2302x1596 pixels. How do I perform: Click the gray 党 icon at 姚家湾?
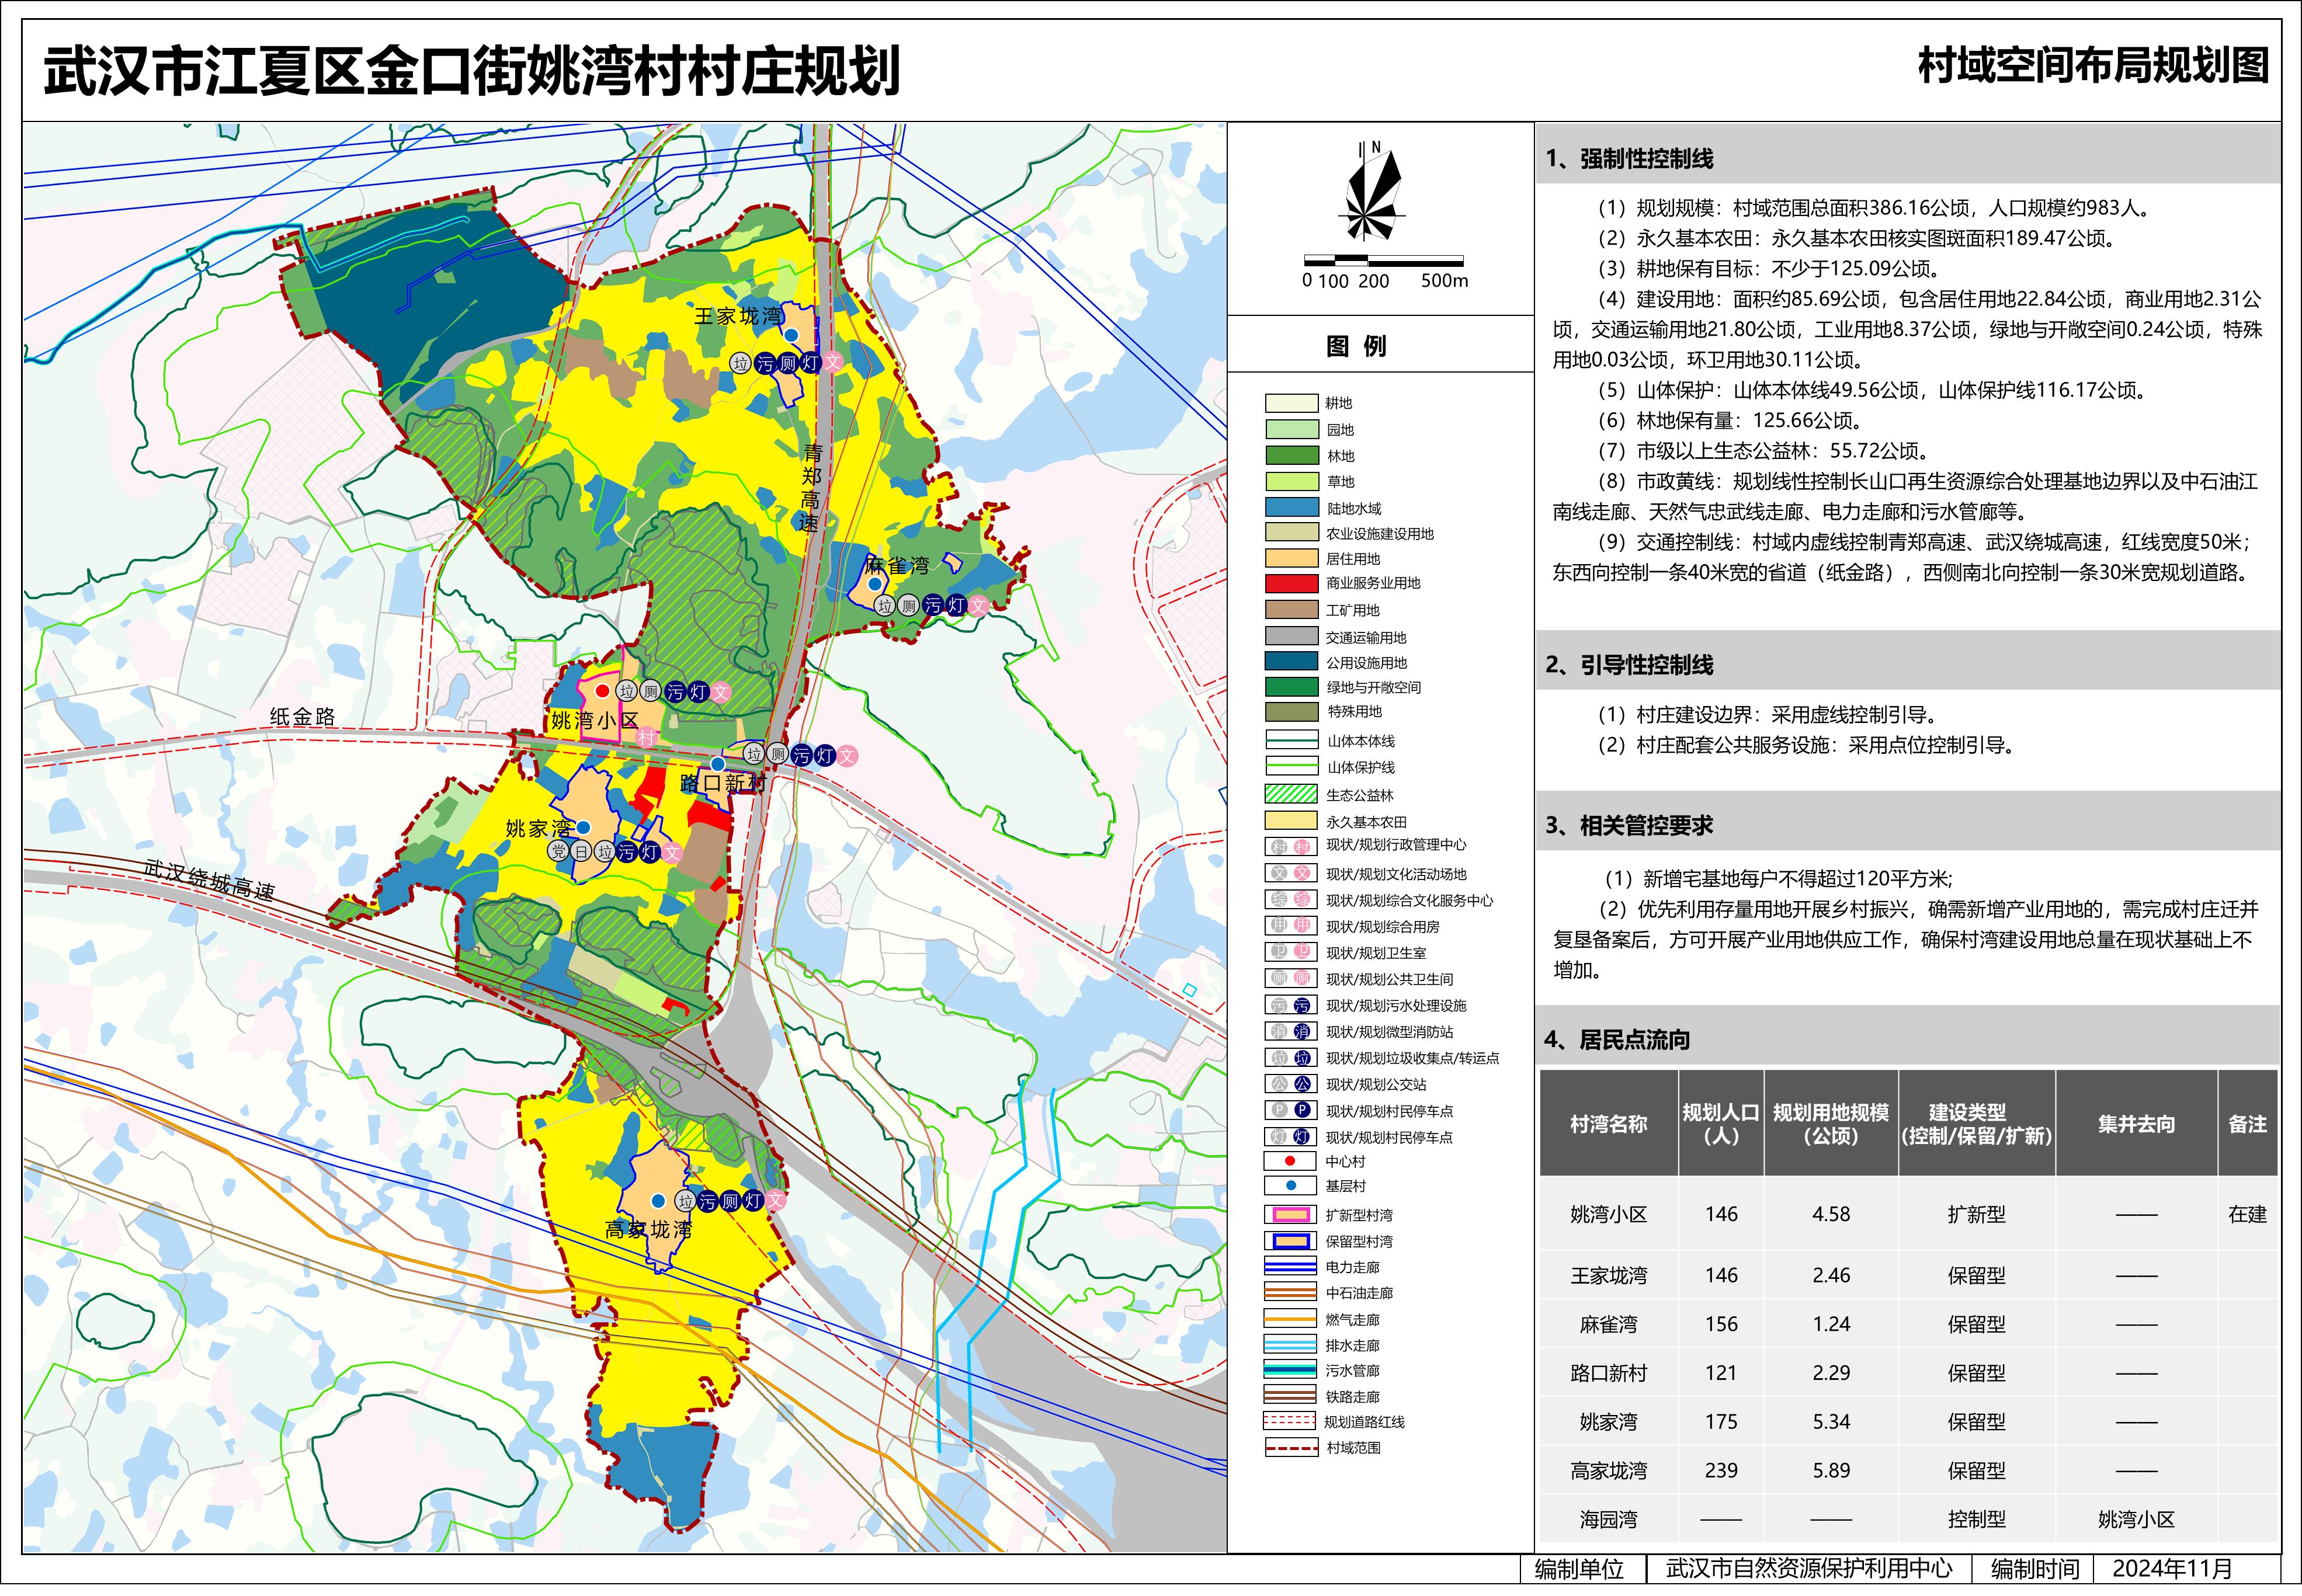(x=558, y=851)
